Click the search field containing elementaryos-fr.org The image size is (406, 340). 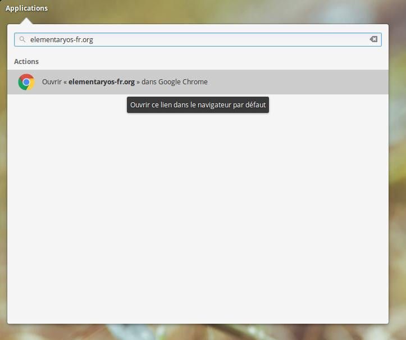tap(198, 40)
